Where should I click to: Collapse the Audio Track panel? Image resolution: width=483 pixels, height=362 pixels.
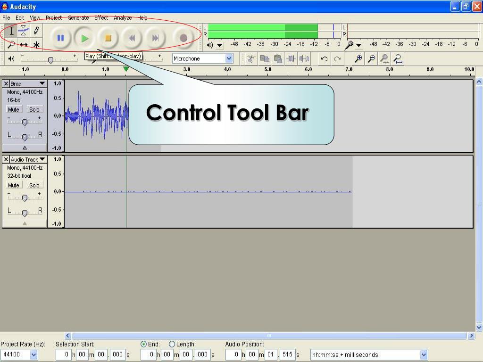[x=25, y=223]
